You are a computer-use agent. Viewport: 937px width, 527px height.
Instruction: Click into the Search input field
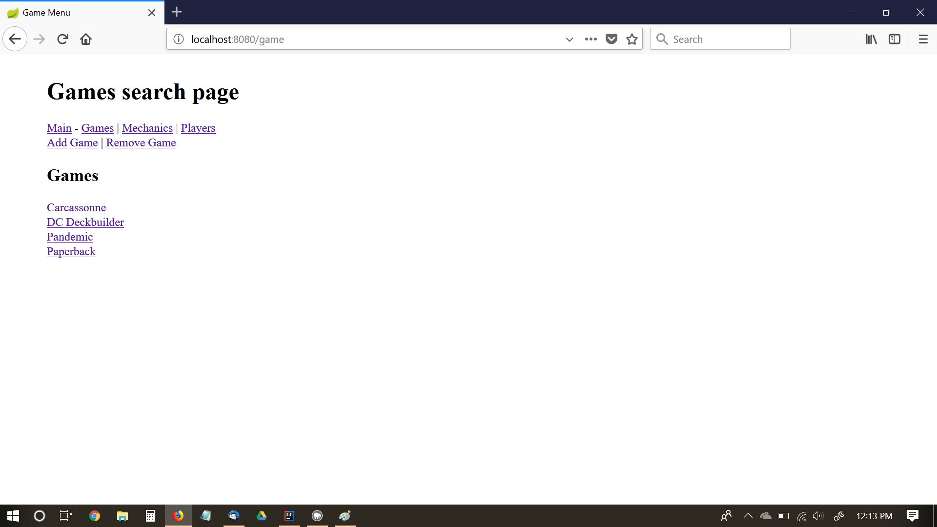pos(727,39)
